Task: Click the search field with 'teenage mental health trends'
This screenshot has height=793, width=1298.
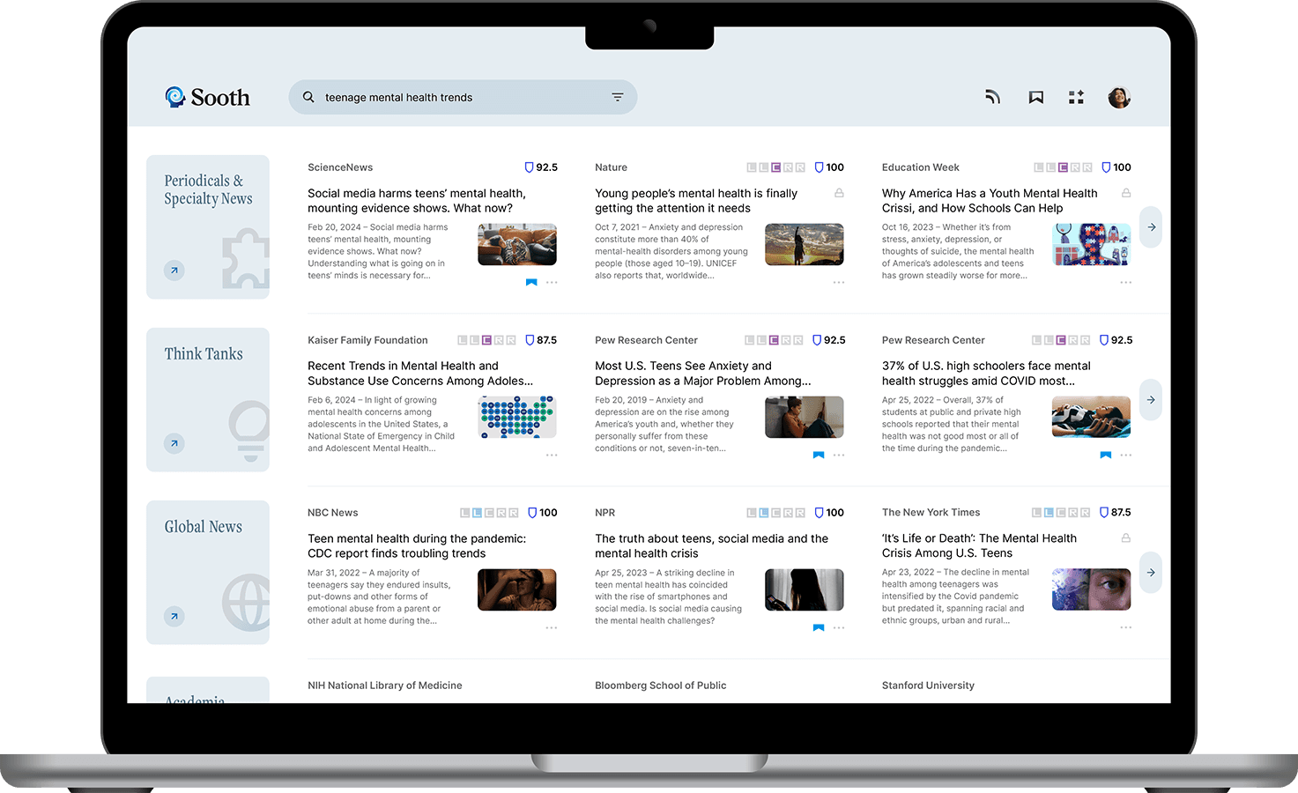Action: (x=463, y=97)
